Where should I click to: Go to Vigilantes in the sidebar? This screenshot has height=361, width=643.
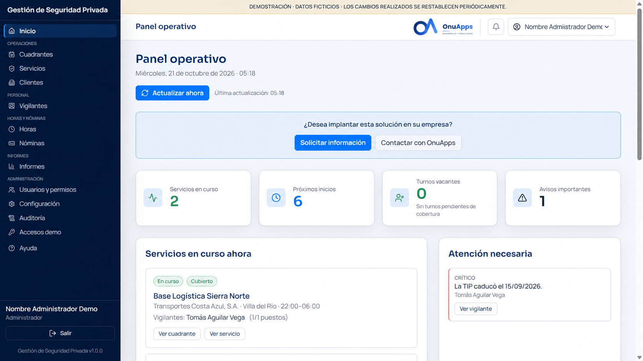60,106
